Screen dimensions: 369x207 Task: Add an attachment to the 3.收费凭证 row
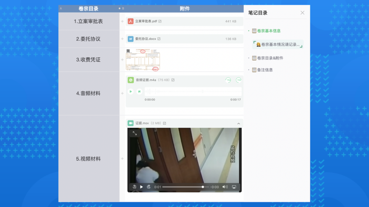[123, 60]
